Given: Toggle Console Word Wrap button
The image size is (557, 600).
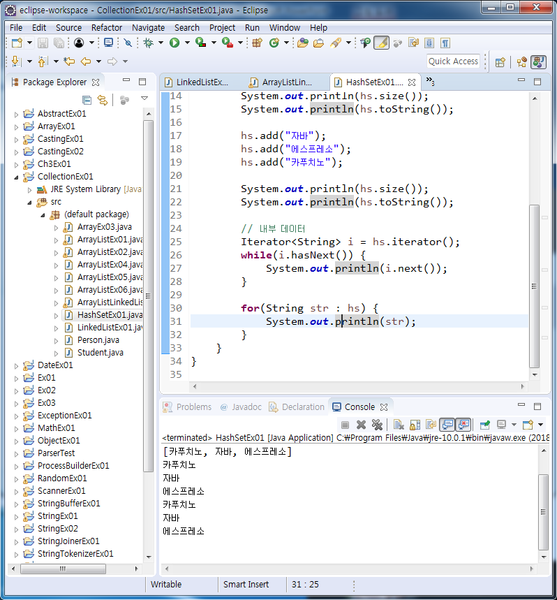Looking at the screenshot, I should [431, 425].
